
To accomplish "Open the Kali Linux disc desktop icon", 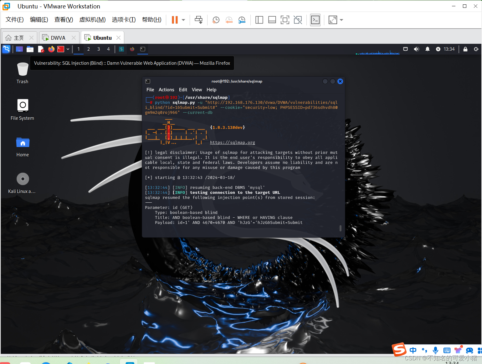I will tap(22, 183).
